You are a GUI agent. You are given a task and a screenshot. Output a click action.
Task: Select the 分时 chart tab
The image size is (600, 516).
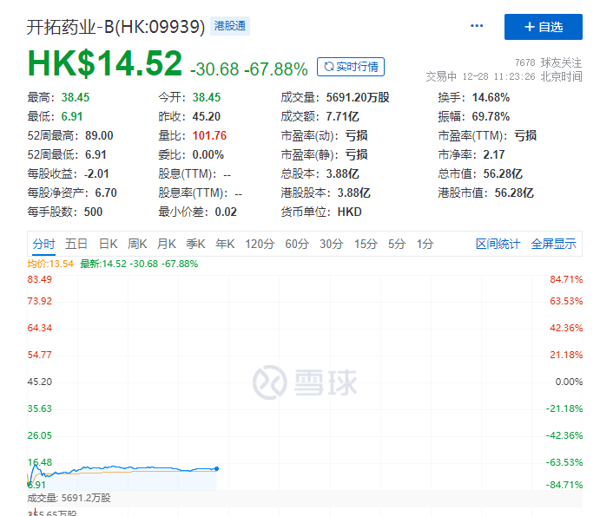(43, 244)
